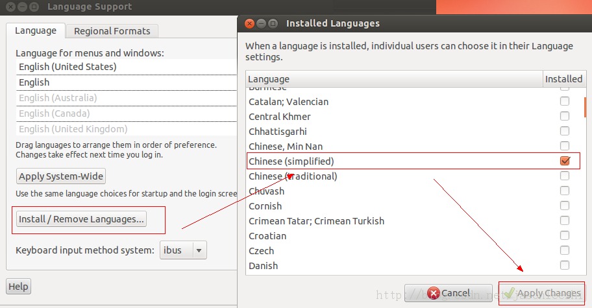Screen dimensions: 592x308
Task: Click the orange scrollbar of languages list
Action: 585,108
